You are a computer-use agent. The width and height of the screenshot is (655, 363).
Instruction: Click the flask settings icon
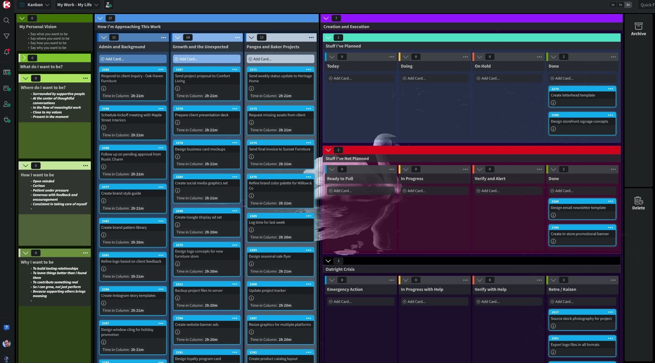point(108,5)
